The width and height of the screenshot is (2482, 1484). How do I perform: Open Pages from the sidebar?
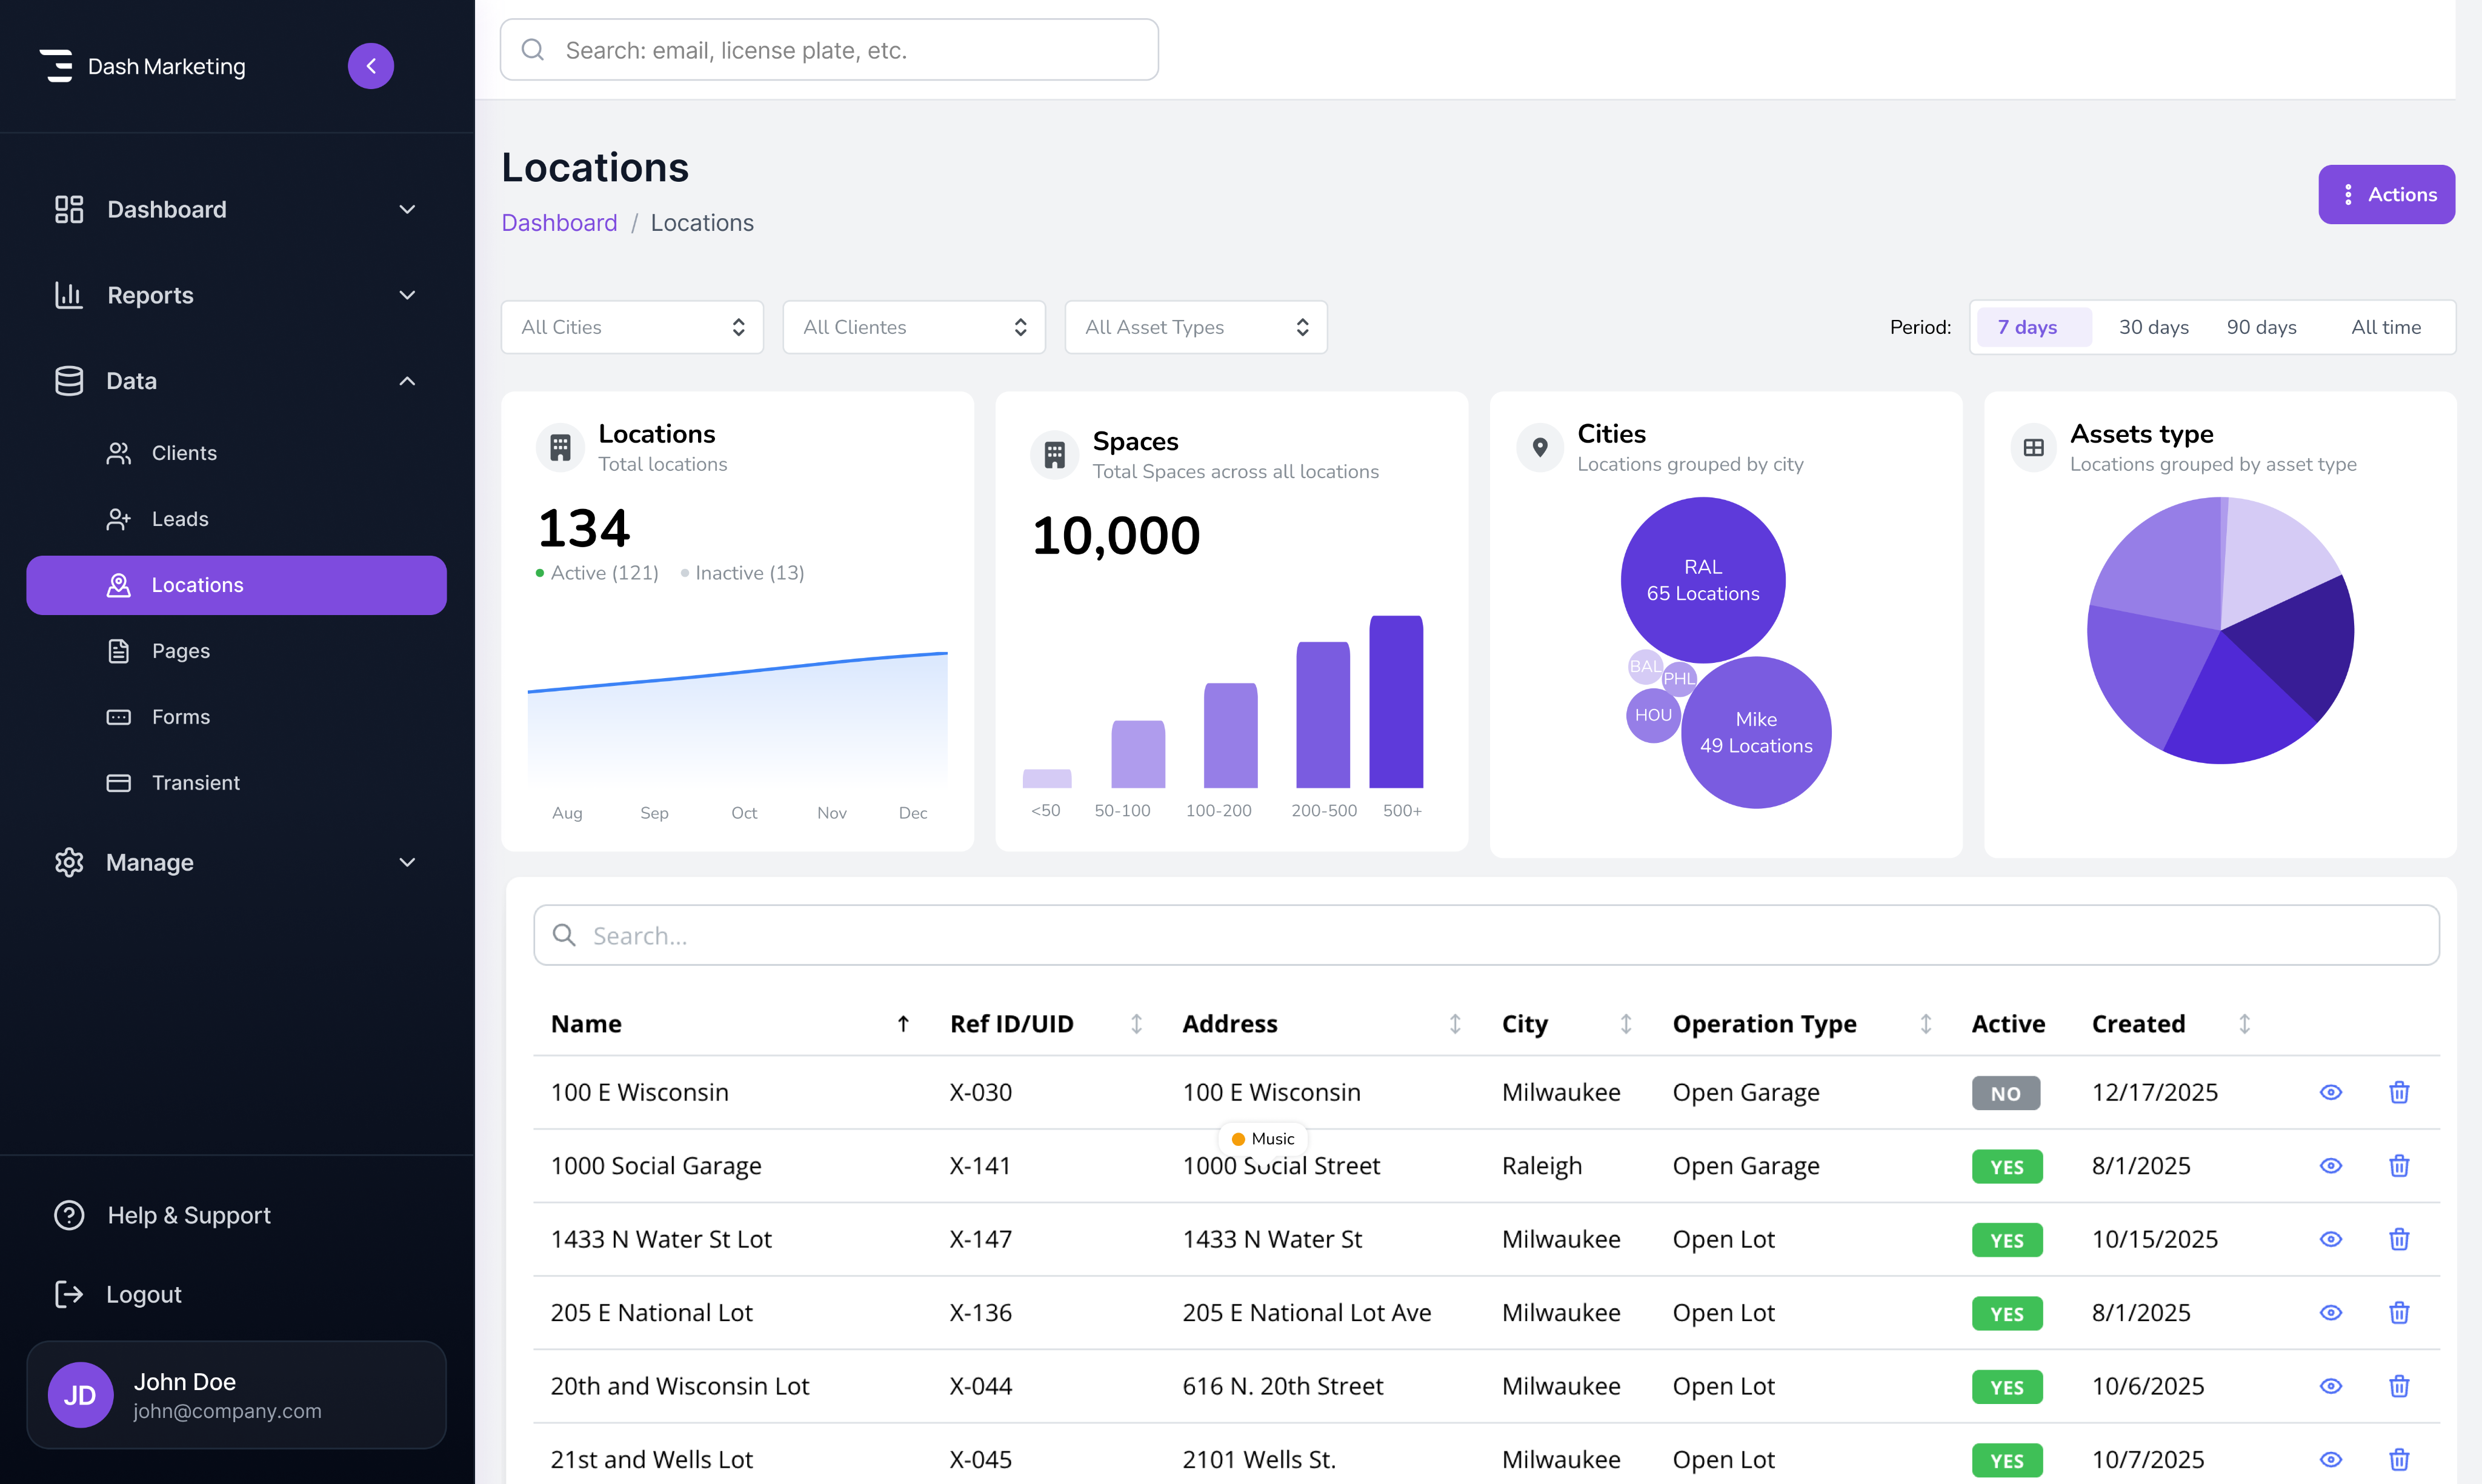point(180,651)
